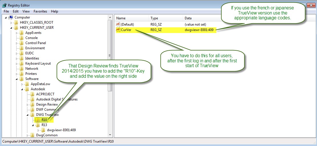Image resolution: width=317 pixels, height=146 pixels.
Task: Click the Keyboard Layout folder icon
Action: (x=22, y=63)
